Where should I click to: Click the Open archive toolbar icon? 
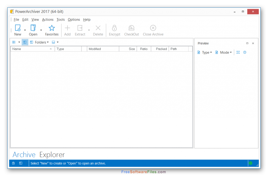(x=33, y=28)
